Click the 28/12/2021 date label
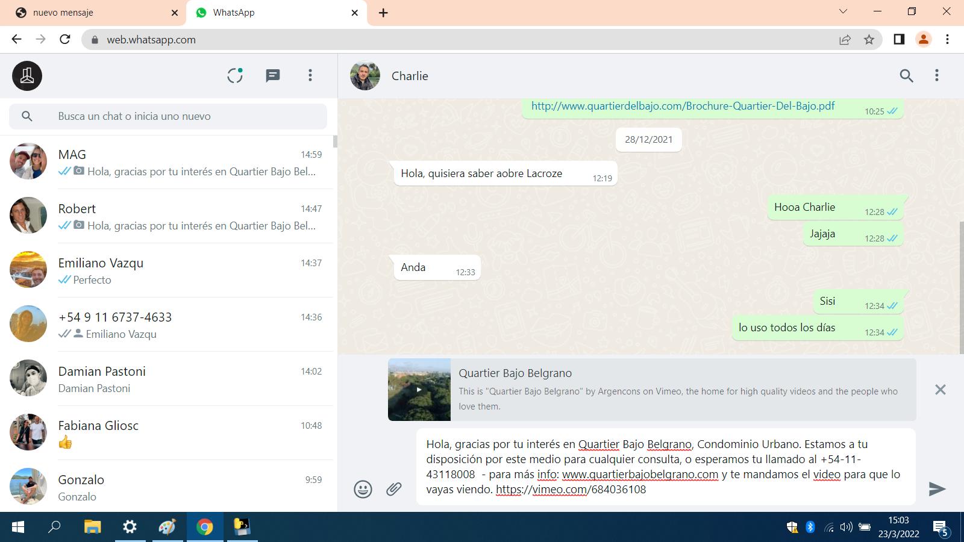Image resolution: width=964 pixels, height=542 pixels. [648, 140]
